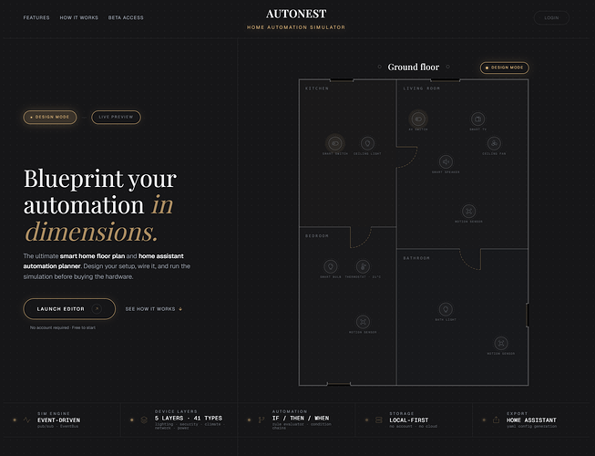Open the Features nav item
595x456 pixels.
point(36,18)
